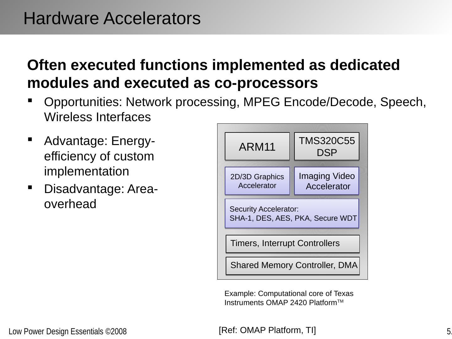Click the square bullet marker beside Disadvantage
Viewport: 452px width, 339px height.
point(30,187)
